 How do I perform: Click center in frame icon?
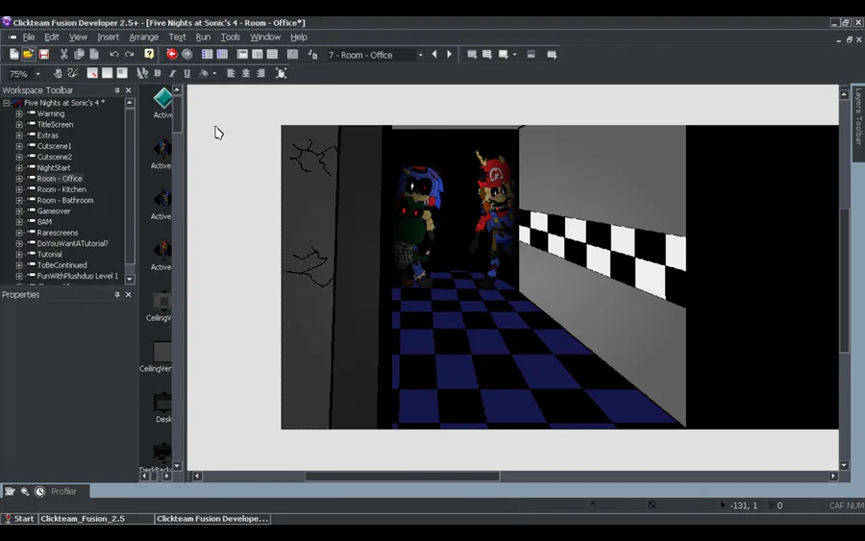pyautogui.click(x=281, y=73)
